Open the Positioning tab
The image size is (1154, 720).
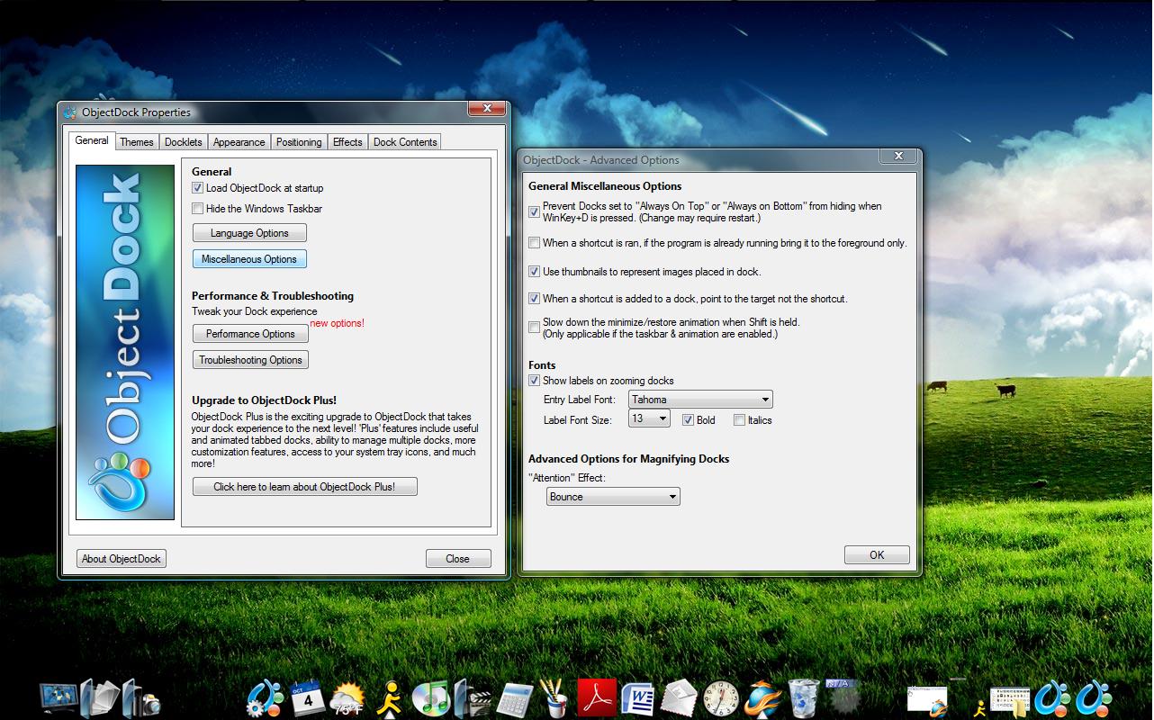coord(299,142)
